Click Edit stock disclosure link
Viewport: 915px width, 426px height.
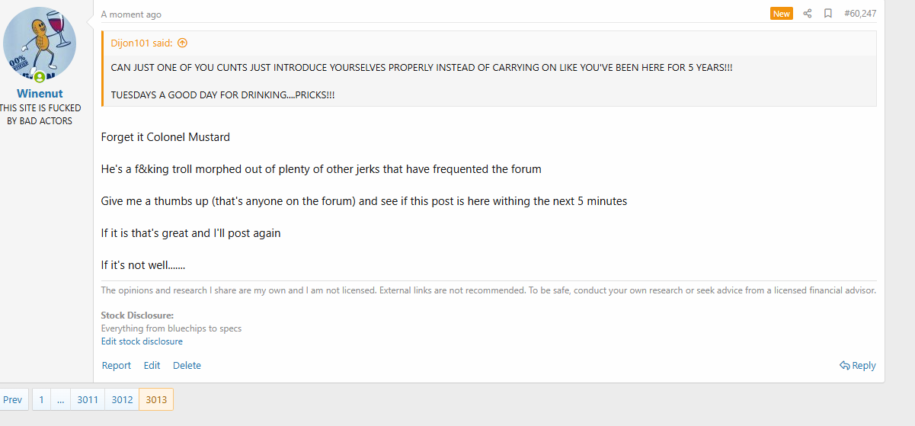click(142, 341)
